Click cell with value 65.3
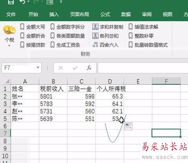This screenshot has width=188, height=163. tap(110, 96)
